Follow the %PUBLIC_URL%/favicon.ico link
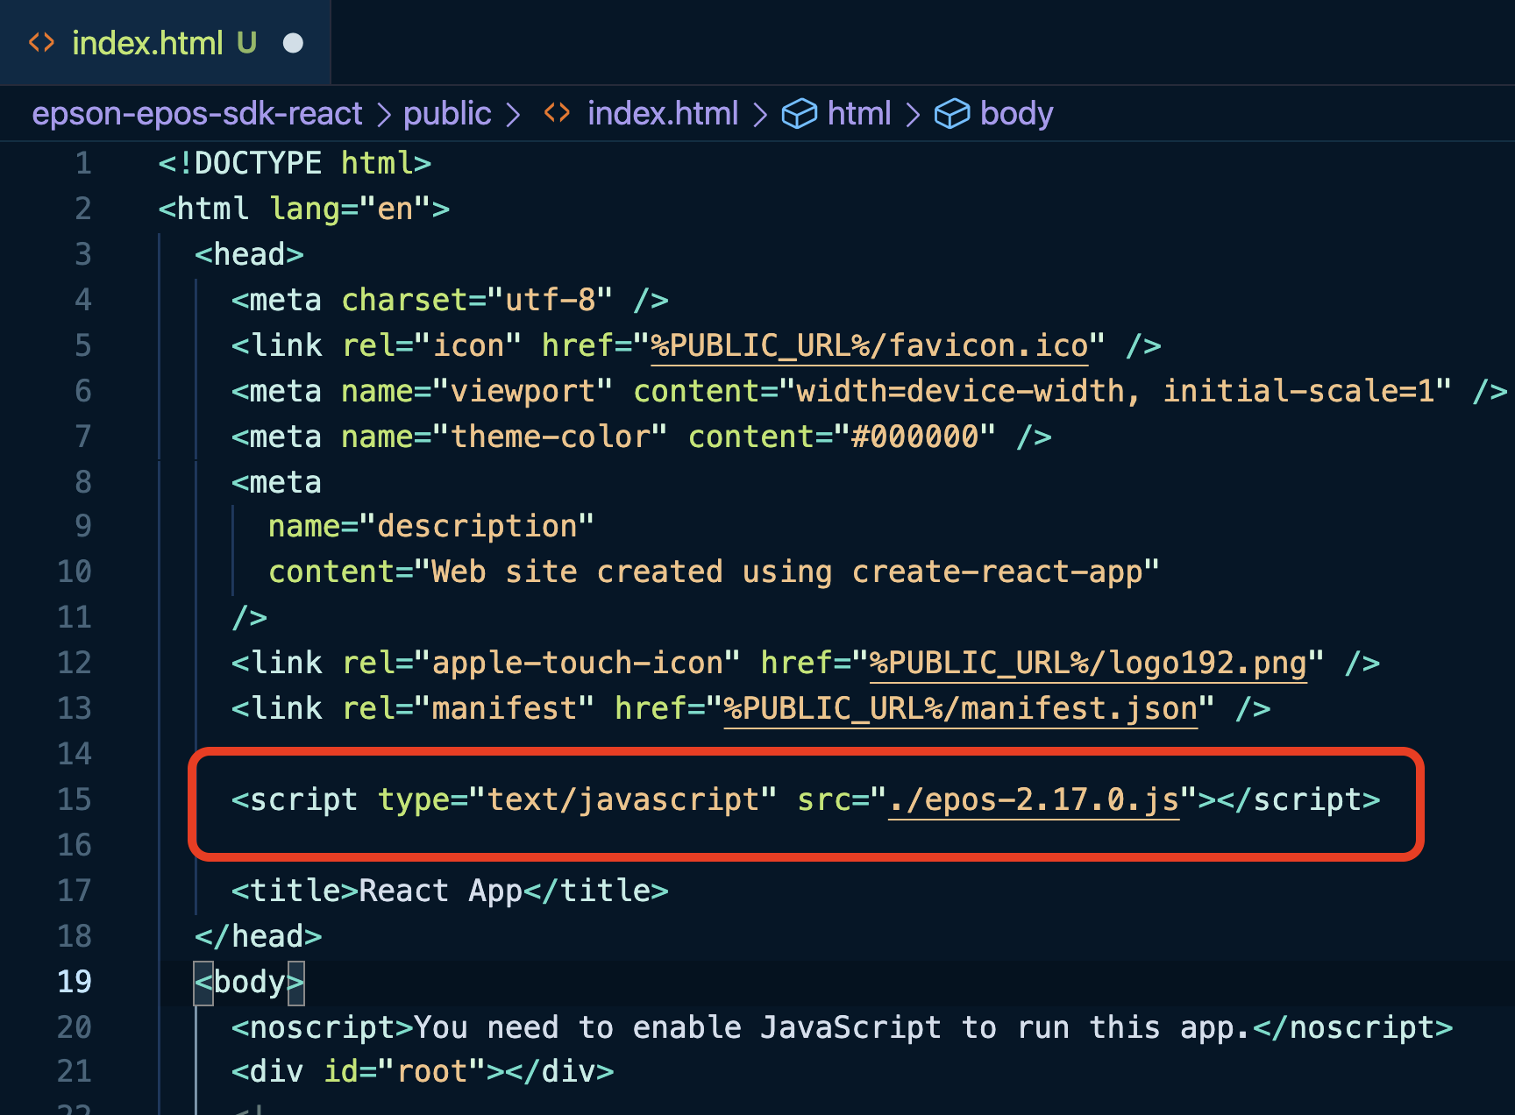The width and height of the screenshot is (1515, 1115). [x=870, y=345]
